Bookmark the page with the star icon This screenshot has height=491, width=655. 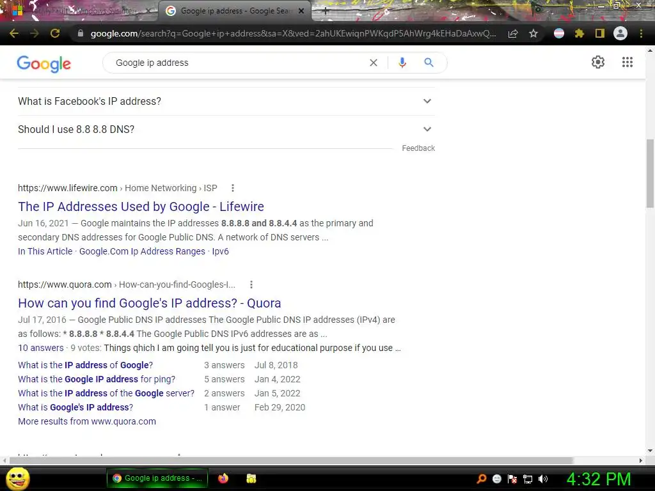pos(533,33)
